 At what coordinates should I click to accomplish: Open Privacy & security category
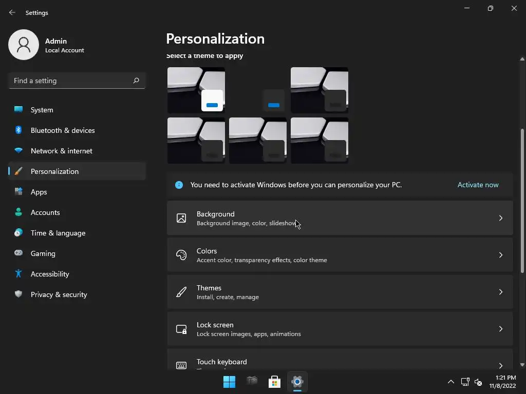click(77, 294)
